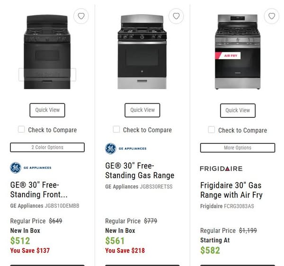The height and width of the screenshot is (266, 284).
Task: Click the Frigidaire brand logo
Action: click(x=221, y=168)
